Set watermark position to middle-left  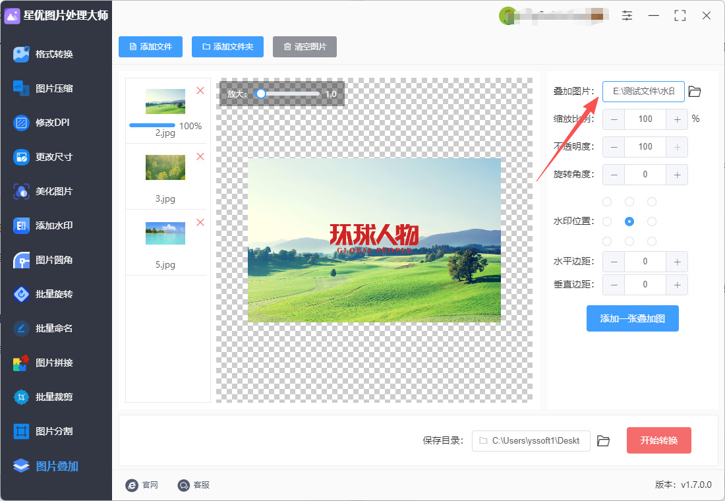[x=607, y=221]
